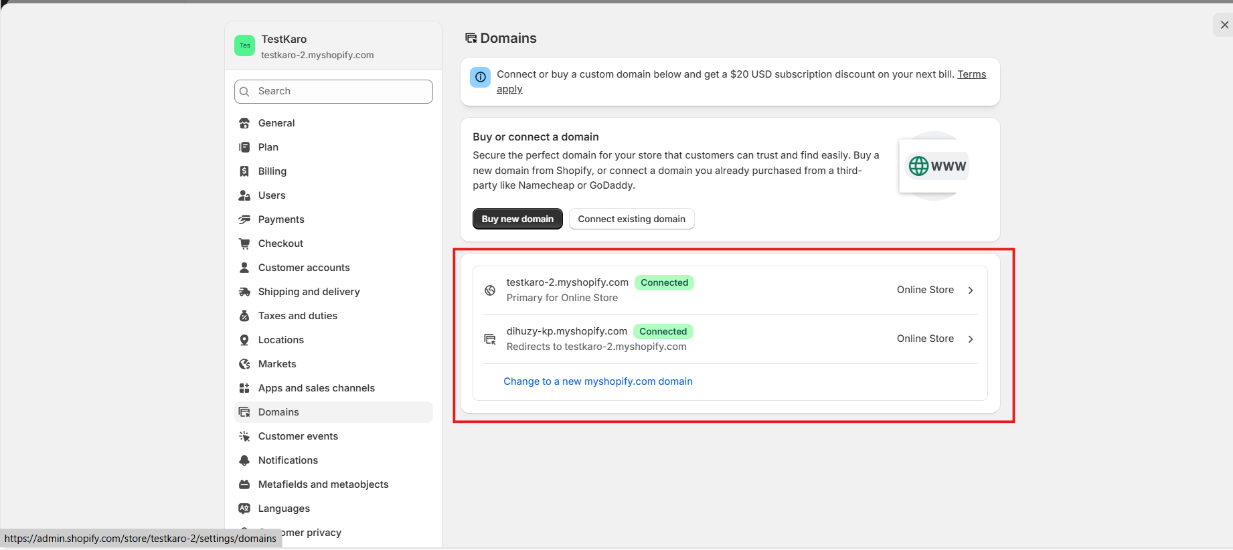Select Metafields and metaobjects menu item
1233x550 pixels.
(x=323, y=484)
